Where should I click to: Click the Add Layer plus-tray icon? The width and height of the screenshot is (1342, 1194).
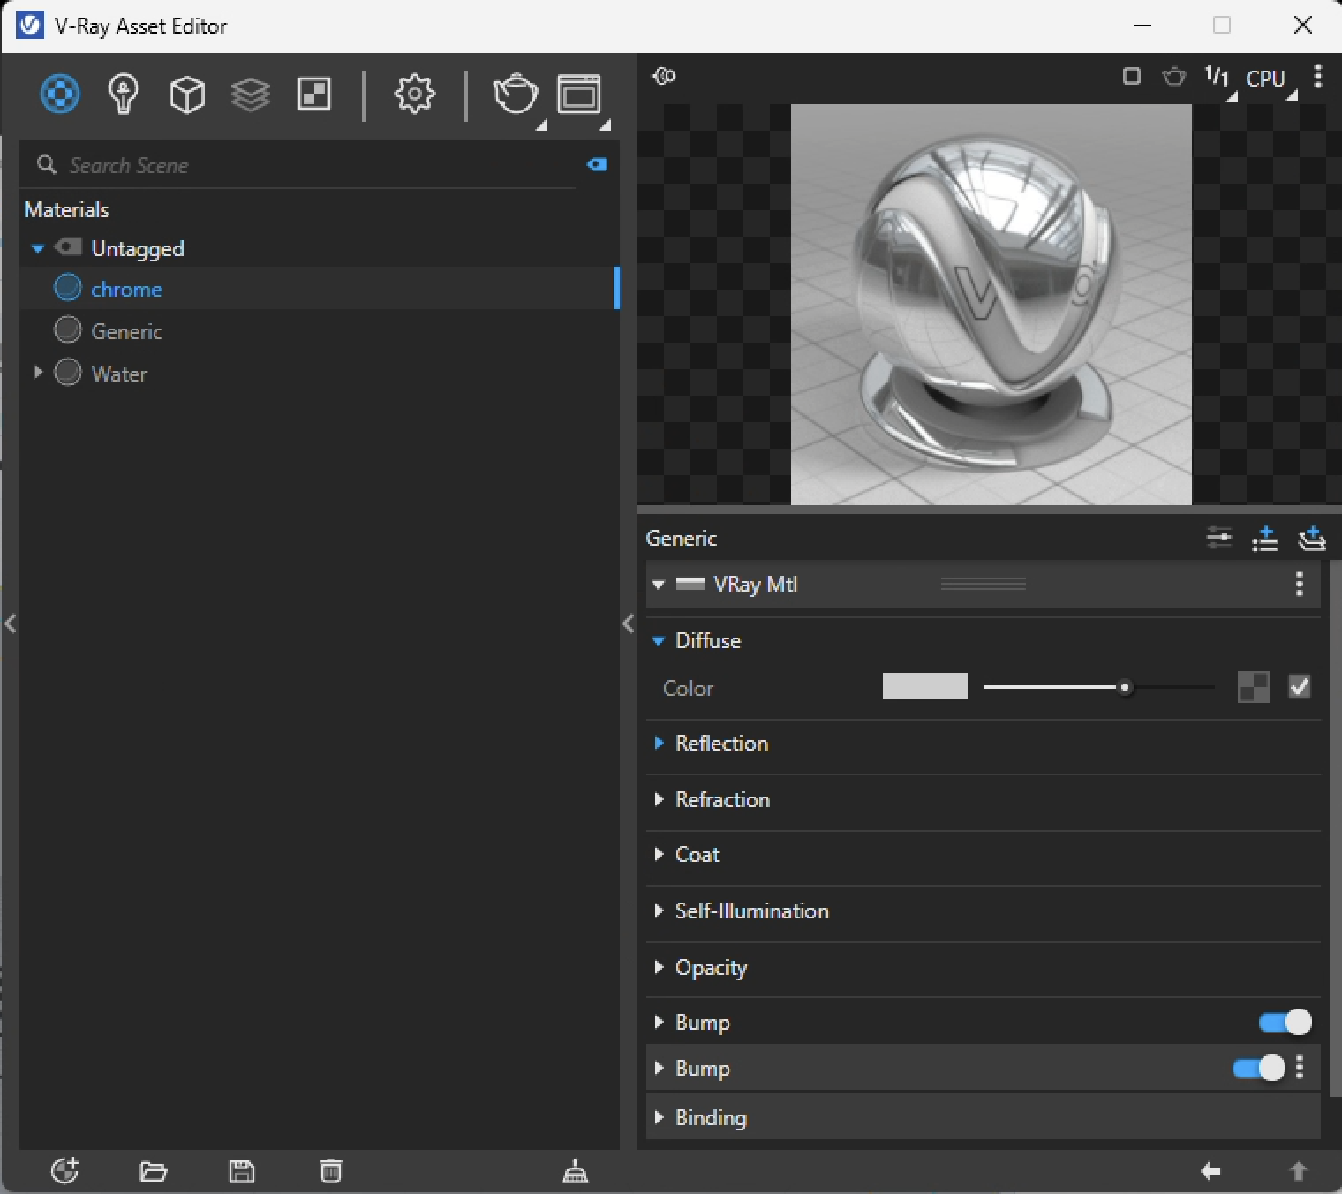pos(1312,537)
